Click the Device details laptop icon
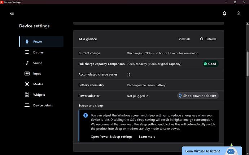The width and height of the screenshot is (249, 155). (27, 105)
